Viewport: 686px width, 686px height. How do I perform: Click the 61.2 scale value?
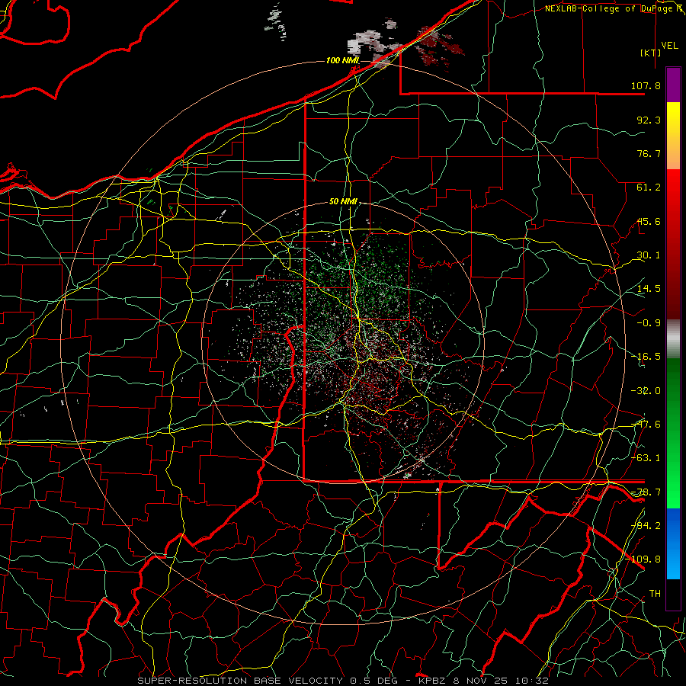tap(649, 188)
